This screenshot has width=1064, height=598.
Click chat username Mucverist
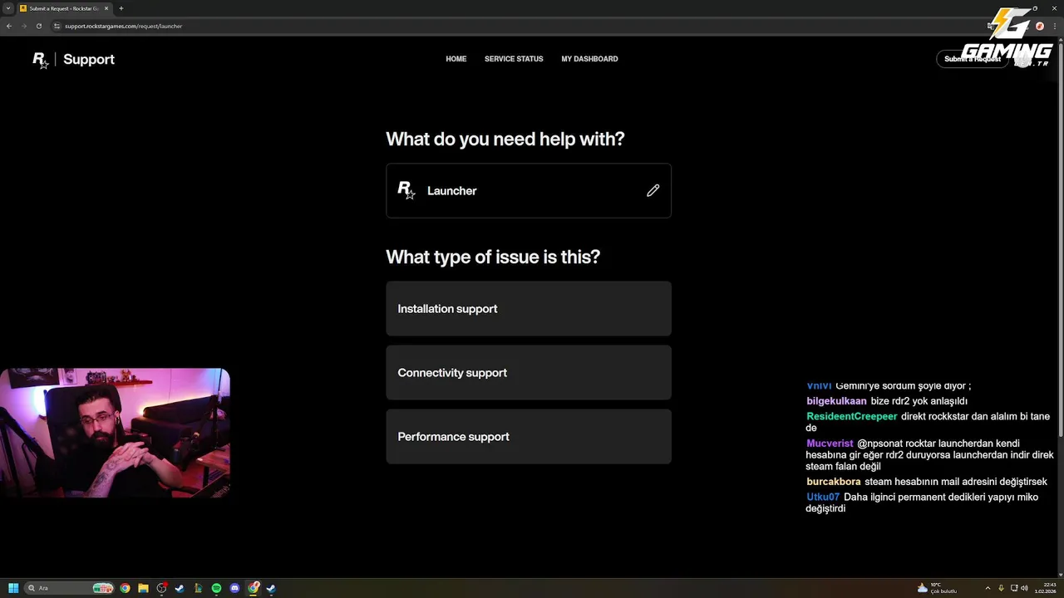point(830,444)
